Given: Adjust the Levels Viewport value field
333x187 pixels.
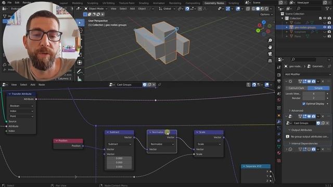Looking at the screenshot, I should click(x=314, y=94).
